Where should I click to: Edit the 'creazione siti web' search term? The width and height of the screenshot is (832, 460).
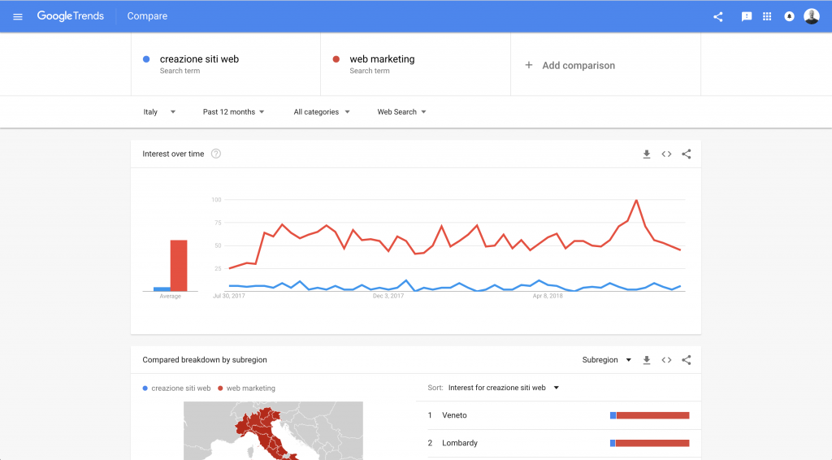click(x=226, y=64)
